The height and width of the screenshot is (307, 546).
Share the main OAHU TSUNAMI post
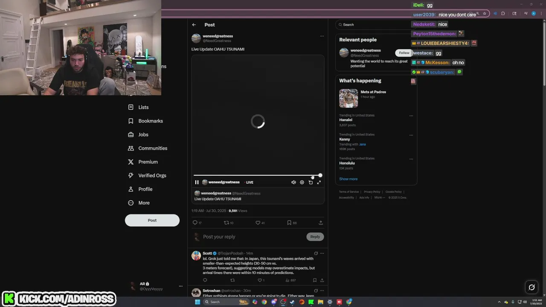click(x=321, y=223)
